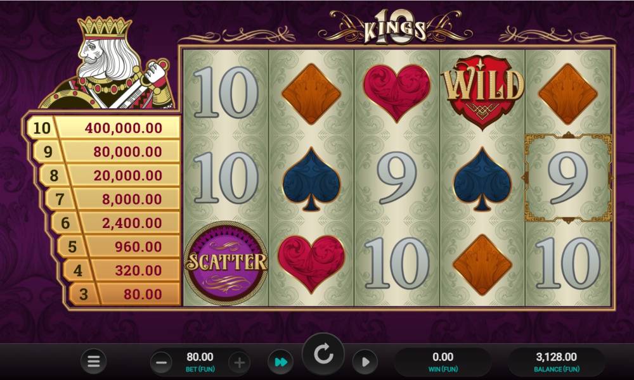Open the hamburger menu button
The width and height of the screenshot is (634, 380).
pyautogui.click(x=93, y=361)
